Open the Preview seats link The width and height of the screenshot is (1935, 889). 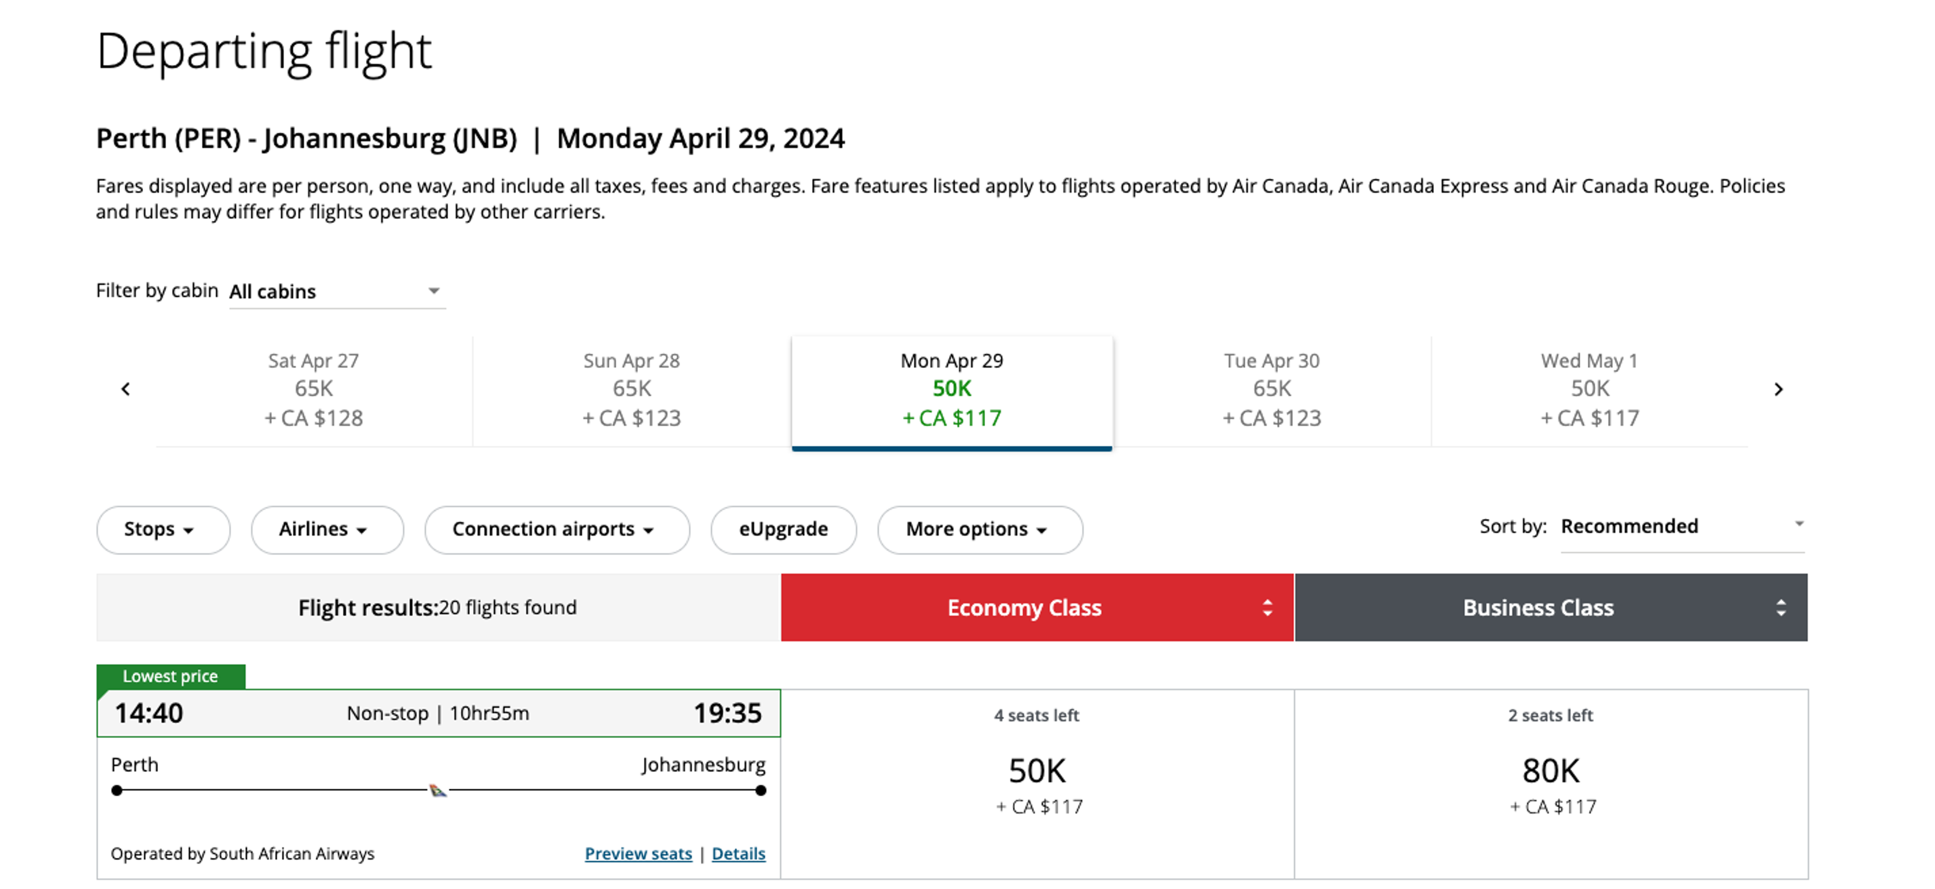point(638,854)
